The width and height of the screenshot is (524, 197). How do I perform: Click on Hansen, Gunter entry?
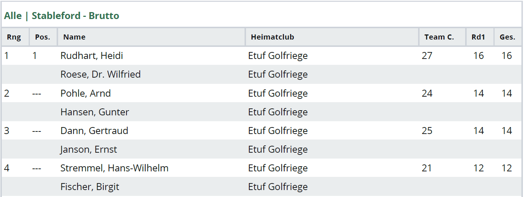pos(95,112)
